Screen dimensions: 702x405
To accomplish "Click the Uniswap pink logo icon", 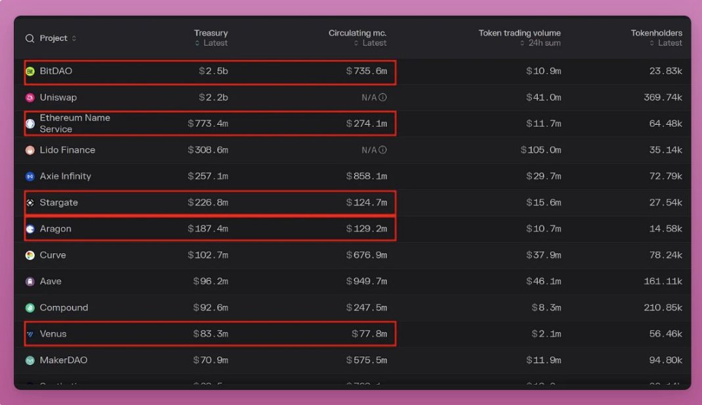I will pos(30,97).
